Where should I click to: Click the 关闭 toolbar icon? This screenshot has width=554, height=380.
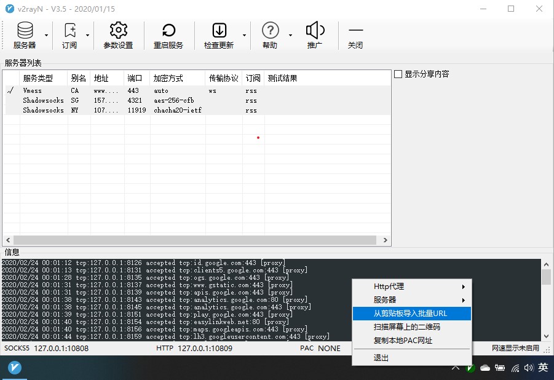pyautogui.click(x=355, y=31)
